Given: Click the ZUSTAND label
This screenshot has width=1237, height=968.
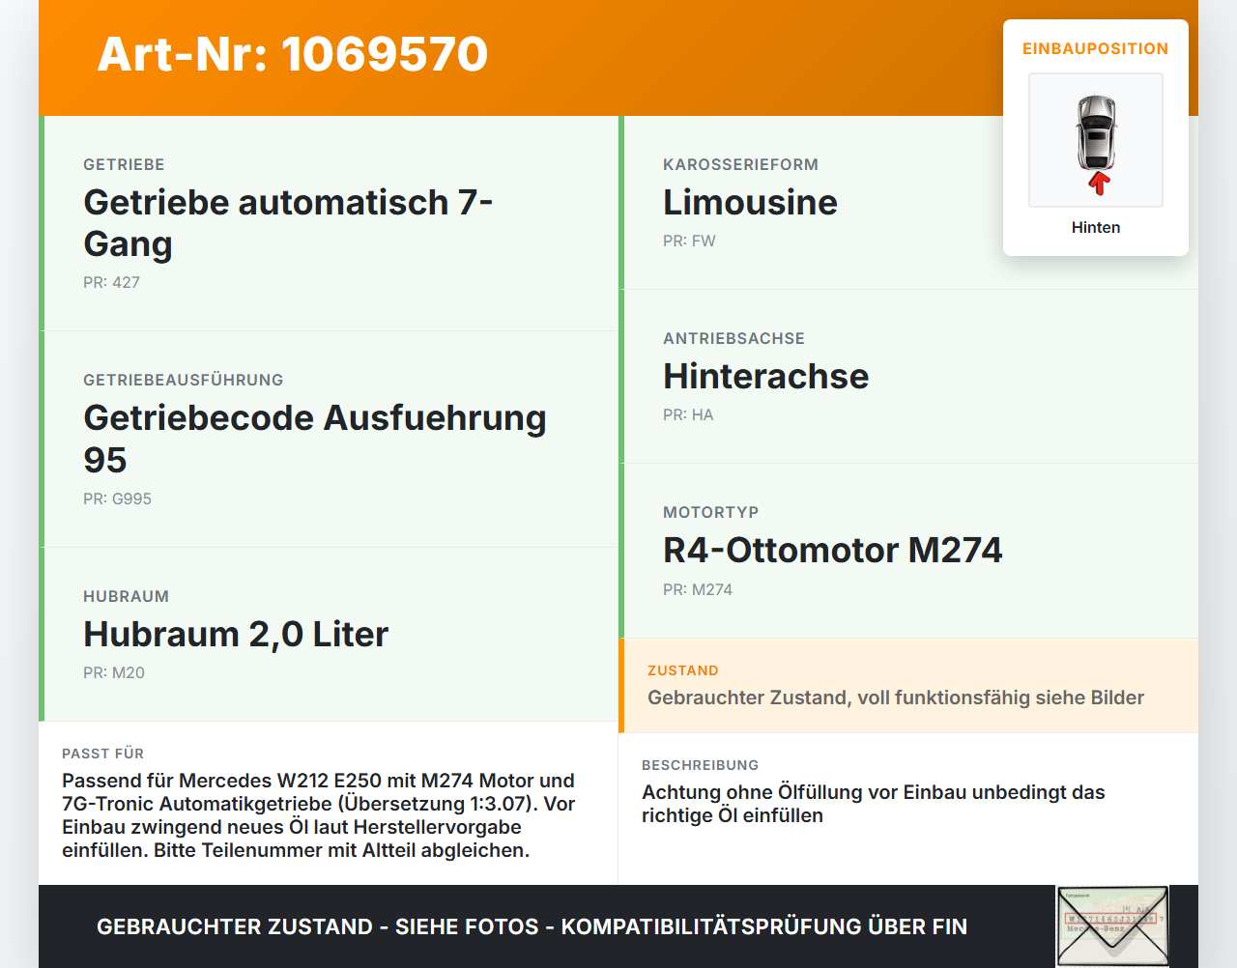Looking at the screenshot, I should (x=682, y=670).
